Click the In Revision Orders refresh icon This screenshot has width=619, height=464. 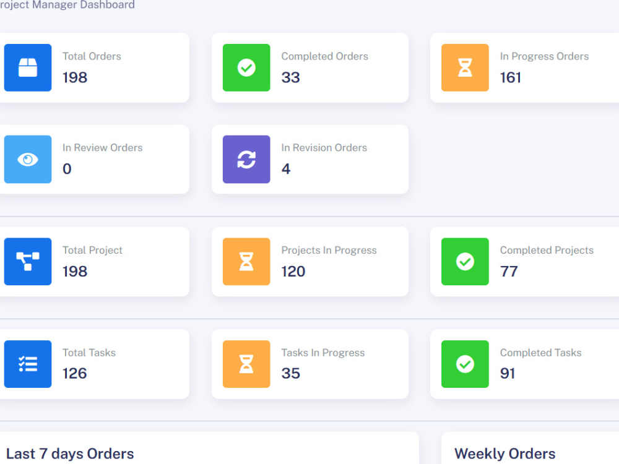(x=246, y=160)
